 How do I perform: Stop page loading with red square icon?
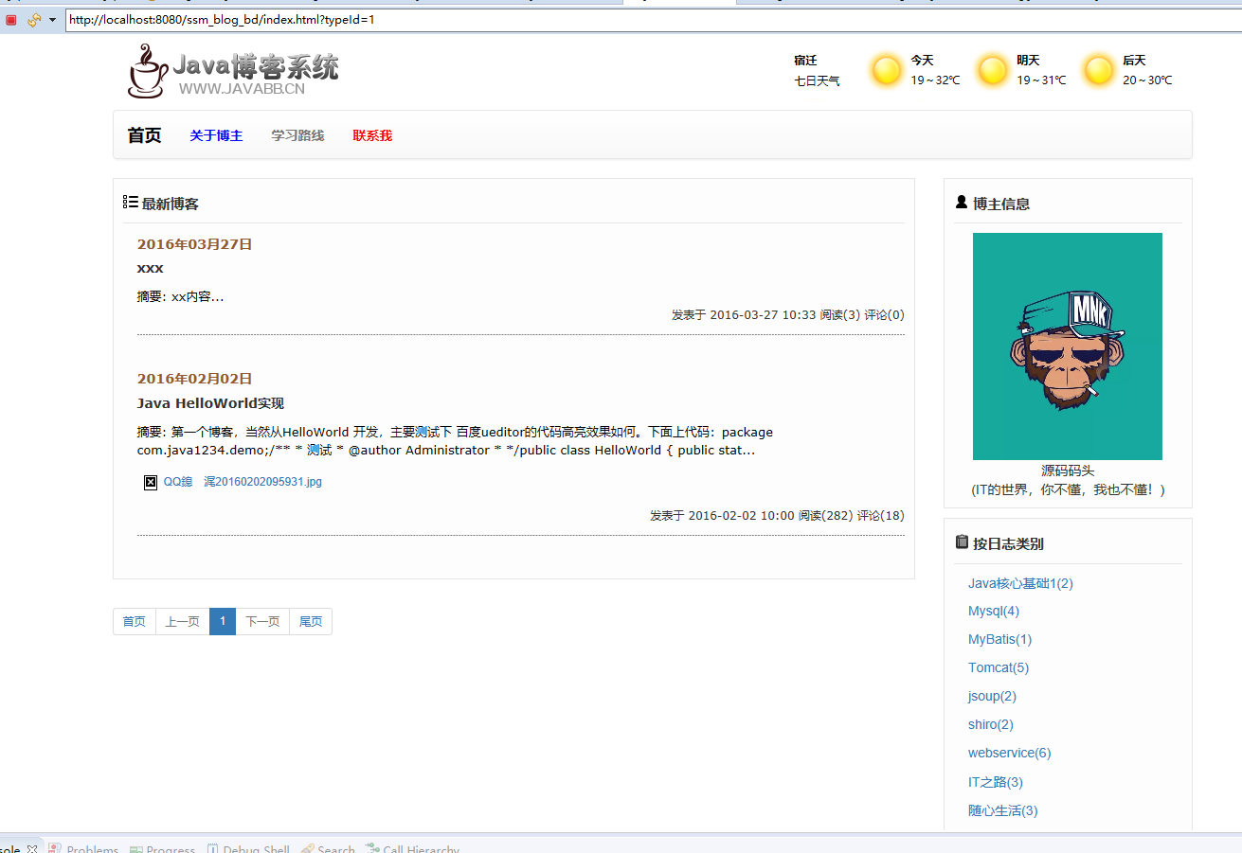10,19
